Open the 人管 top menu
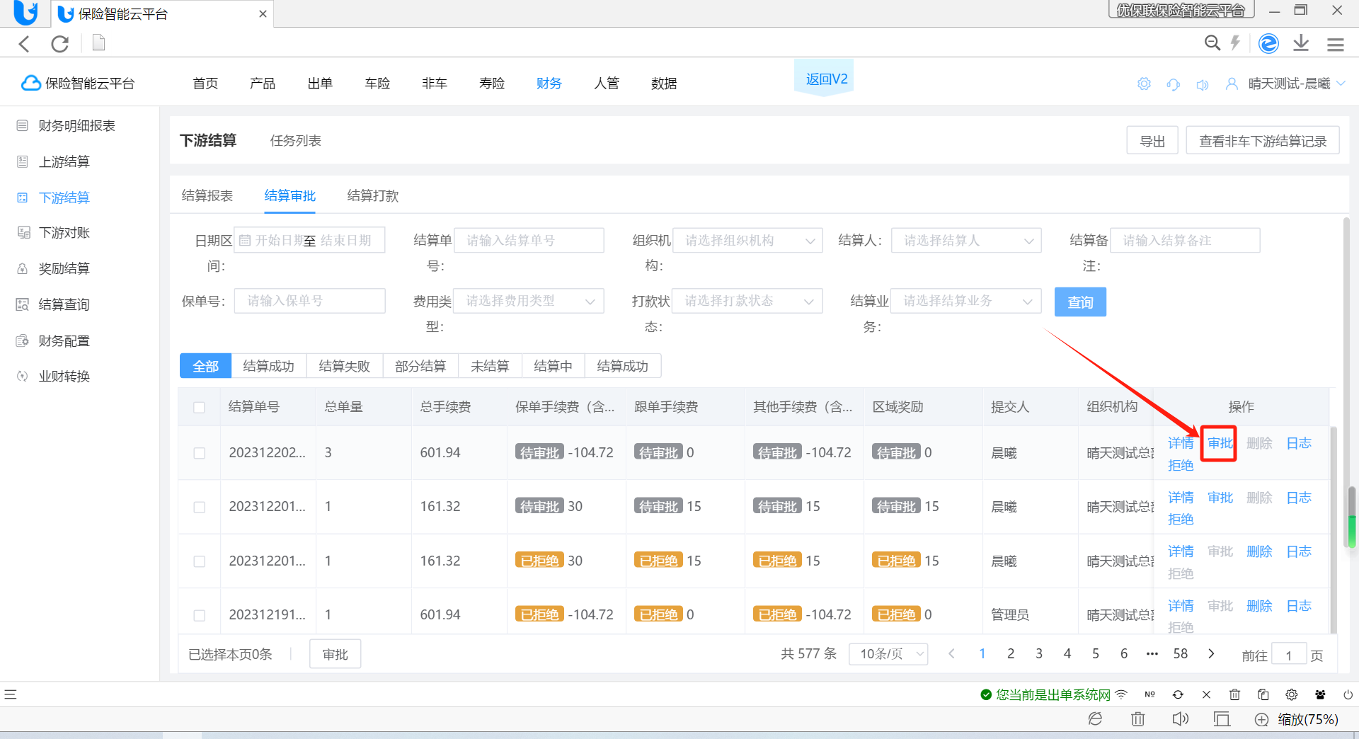1359x739 pixels. pyautogui.click(x=607, y=84)
